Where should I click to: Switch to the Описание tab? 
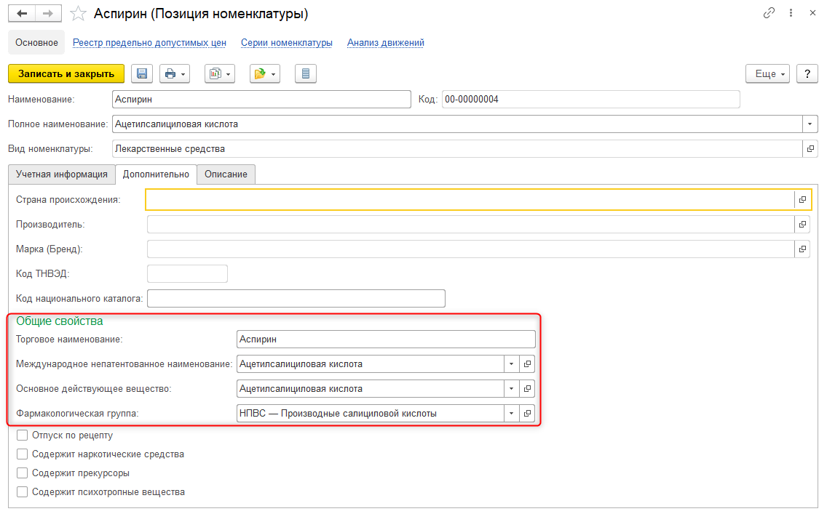pos(226,174)
